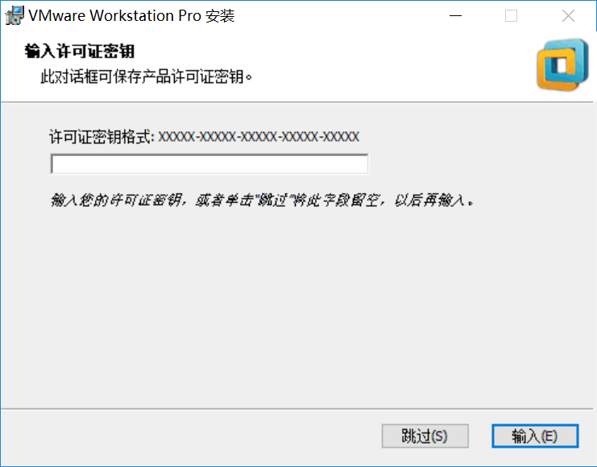The height and width of the screenshot is (467, 597).
Task: Click the 许可证密钥格式 label
Action: [x=102, y=137]
